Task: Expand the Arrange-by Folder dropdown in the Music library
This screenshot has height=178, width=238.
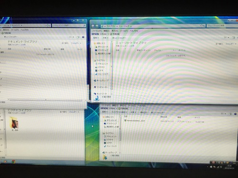Action: point(231,44)
